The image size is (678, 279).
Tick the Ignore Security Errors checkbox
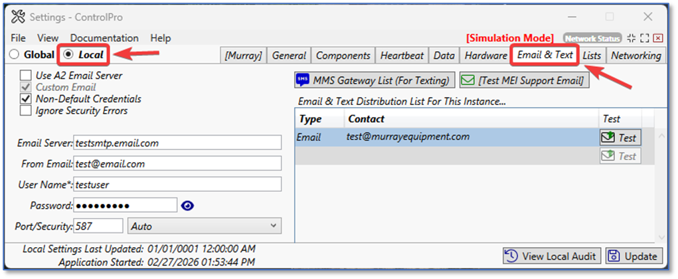pos(26,111)
